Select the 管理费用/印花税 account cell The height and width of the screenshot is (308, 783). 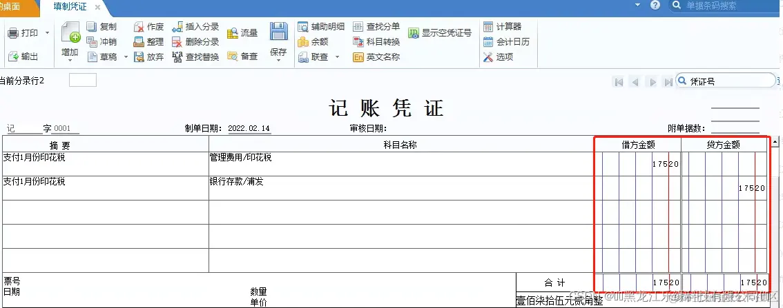[x=401, y=164]
